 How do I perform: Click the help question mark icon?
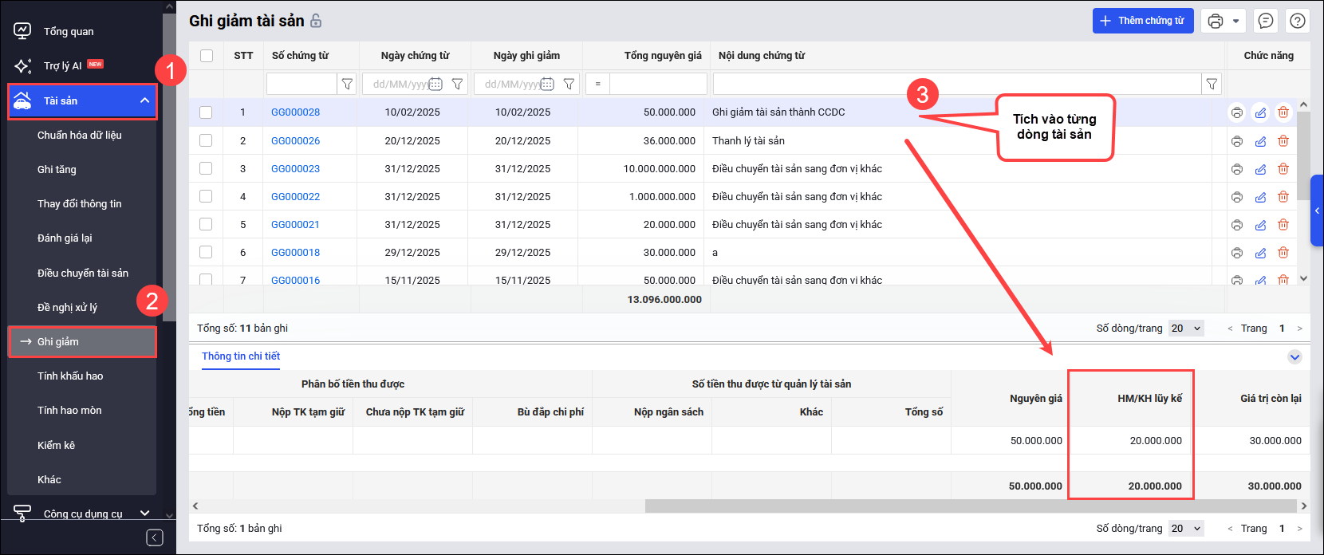[x=1298, y=22]
